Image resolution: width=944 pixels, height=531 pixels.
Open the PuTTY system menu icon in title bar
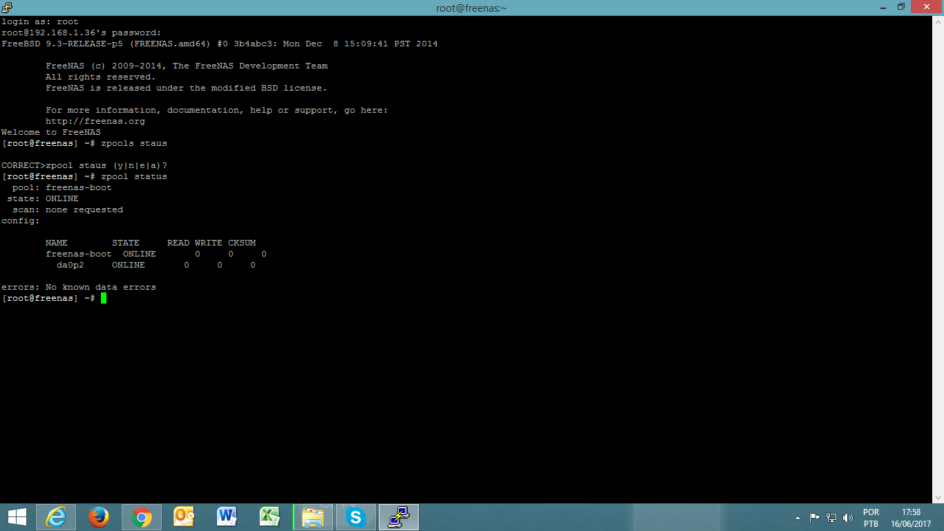click(7, 8)
